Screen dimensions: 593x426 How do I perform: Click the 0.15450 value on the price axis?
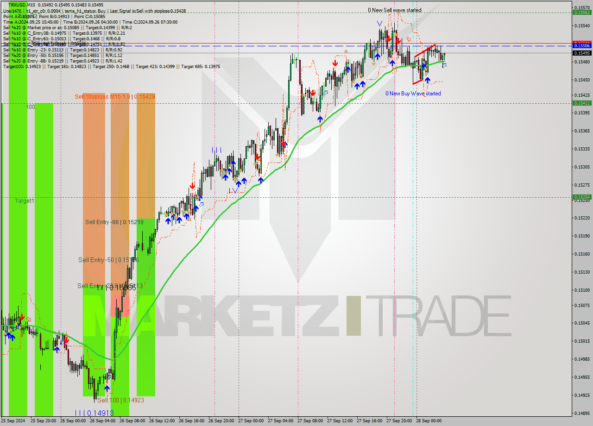tap(582, 80)
